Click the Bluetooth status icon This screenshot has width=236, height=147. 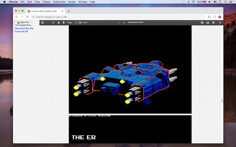tap(188, 2)
